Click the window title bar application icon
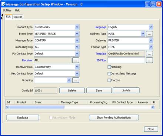This screenshot has width=163, height=136. pos(3,4)
